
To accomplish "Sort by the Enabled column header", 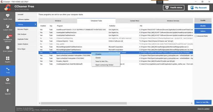I will pos(43,26).
